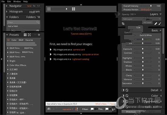Switch navigator to Grid mode
The height and width of the screenshot is (115, 167).
point(29,6)
